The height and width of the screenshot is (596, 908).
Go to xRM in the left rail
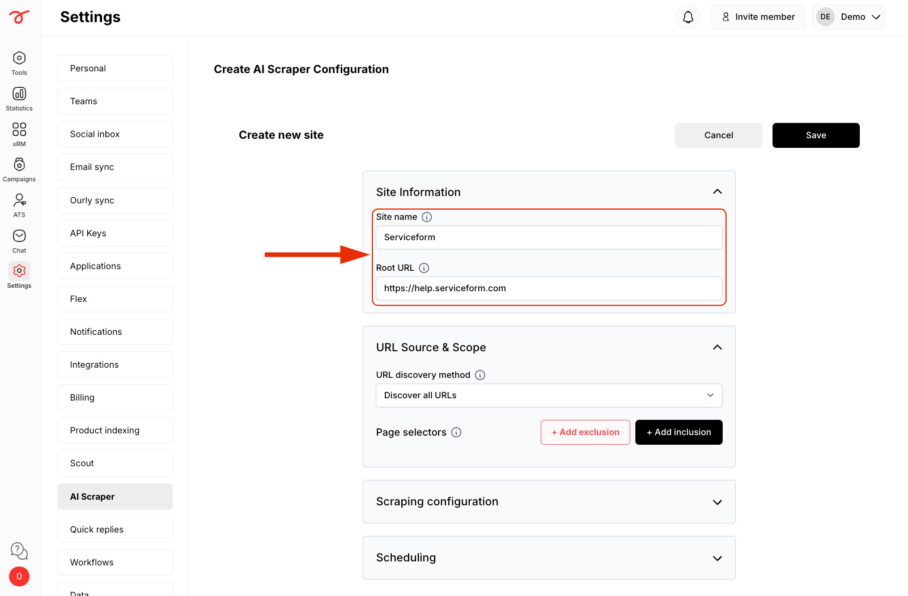(19, 134)
